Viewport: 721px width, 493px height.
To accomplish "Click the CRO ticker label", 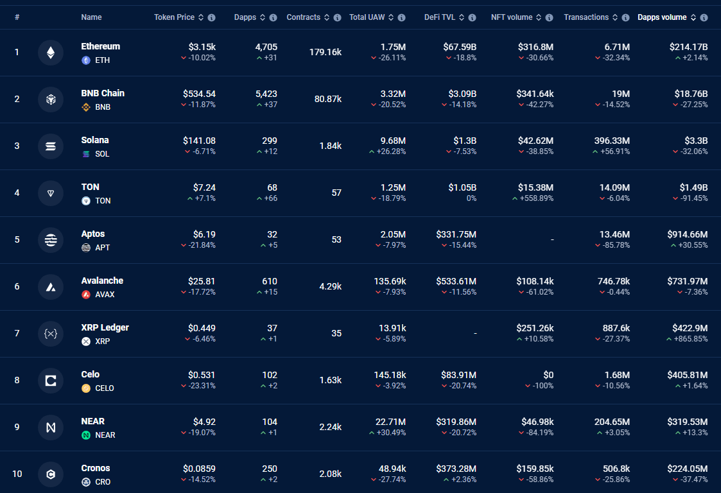I will tap(103, 483).
